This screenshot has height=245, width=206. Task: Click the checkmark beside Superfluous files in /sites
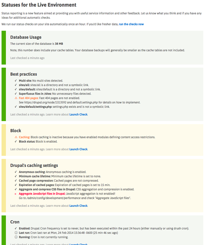(x=16, y=94)
